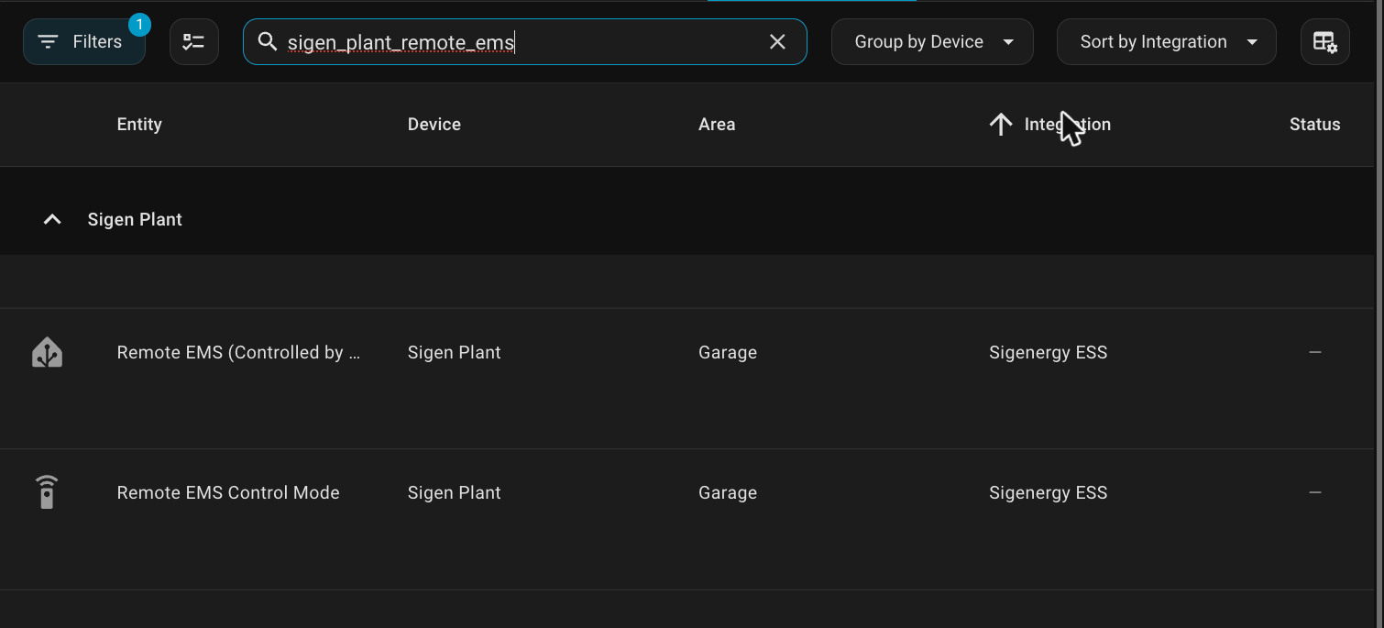Click Garage area in Remote EMS Control Mode row
Image resolution: width=1384 pixels, height=628 pixels.
pyautogui.click(x=728, y=493)
